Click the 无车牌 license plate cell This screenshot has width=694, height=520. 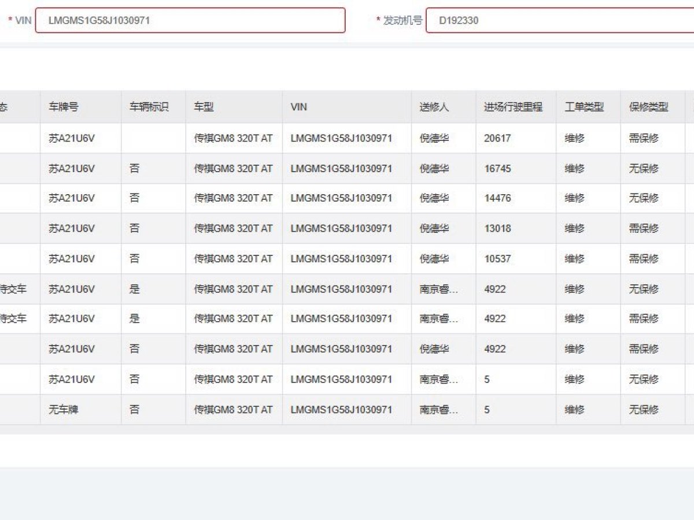[64, 410]
